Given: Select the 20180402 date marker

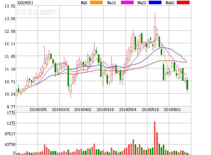Looking at the screenshot, I should (83, 110).
